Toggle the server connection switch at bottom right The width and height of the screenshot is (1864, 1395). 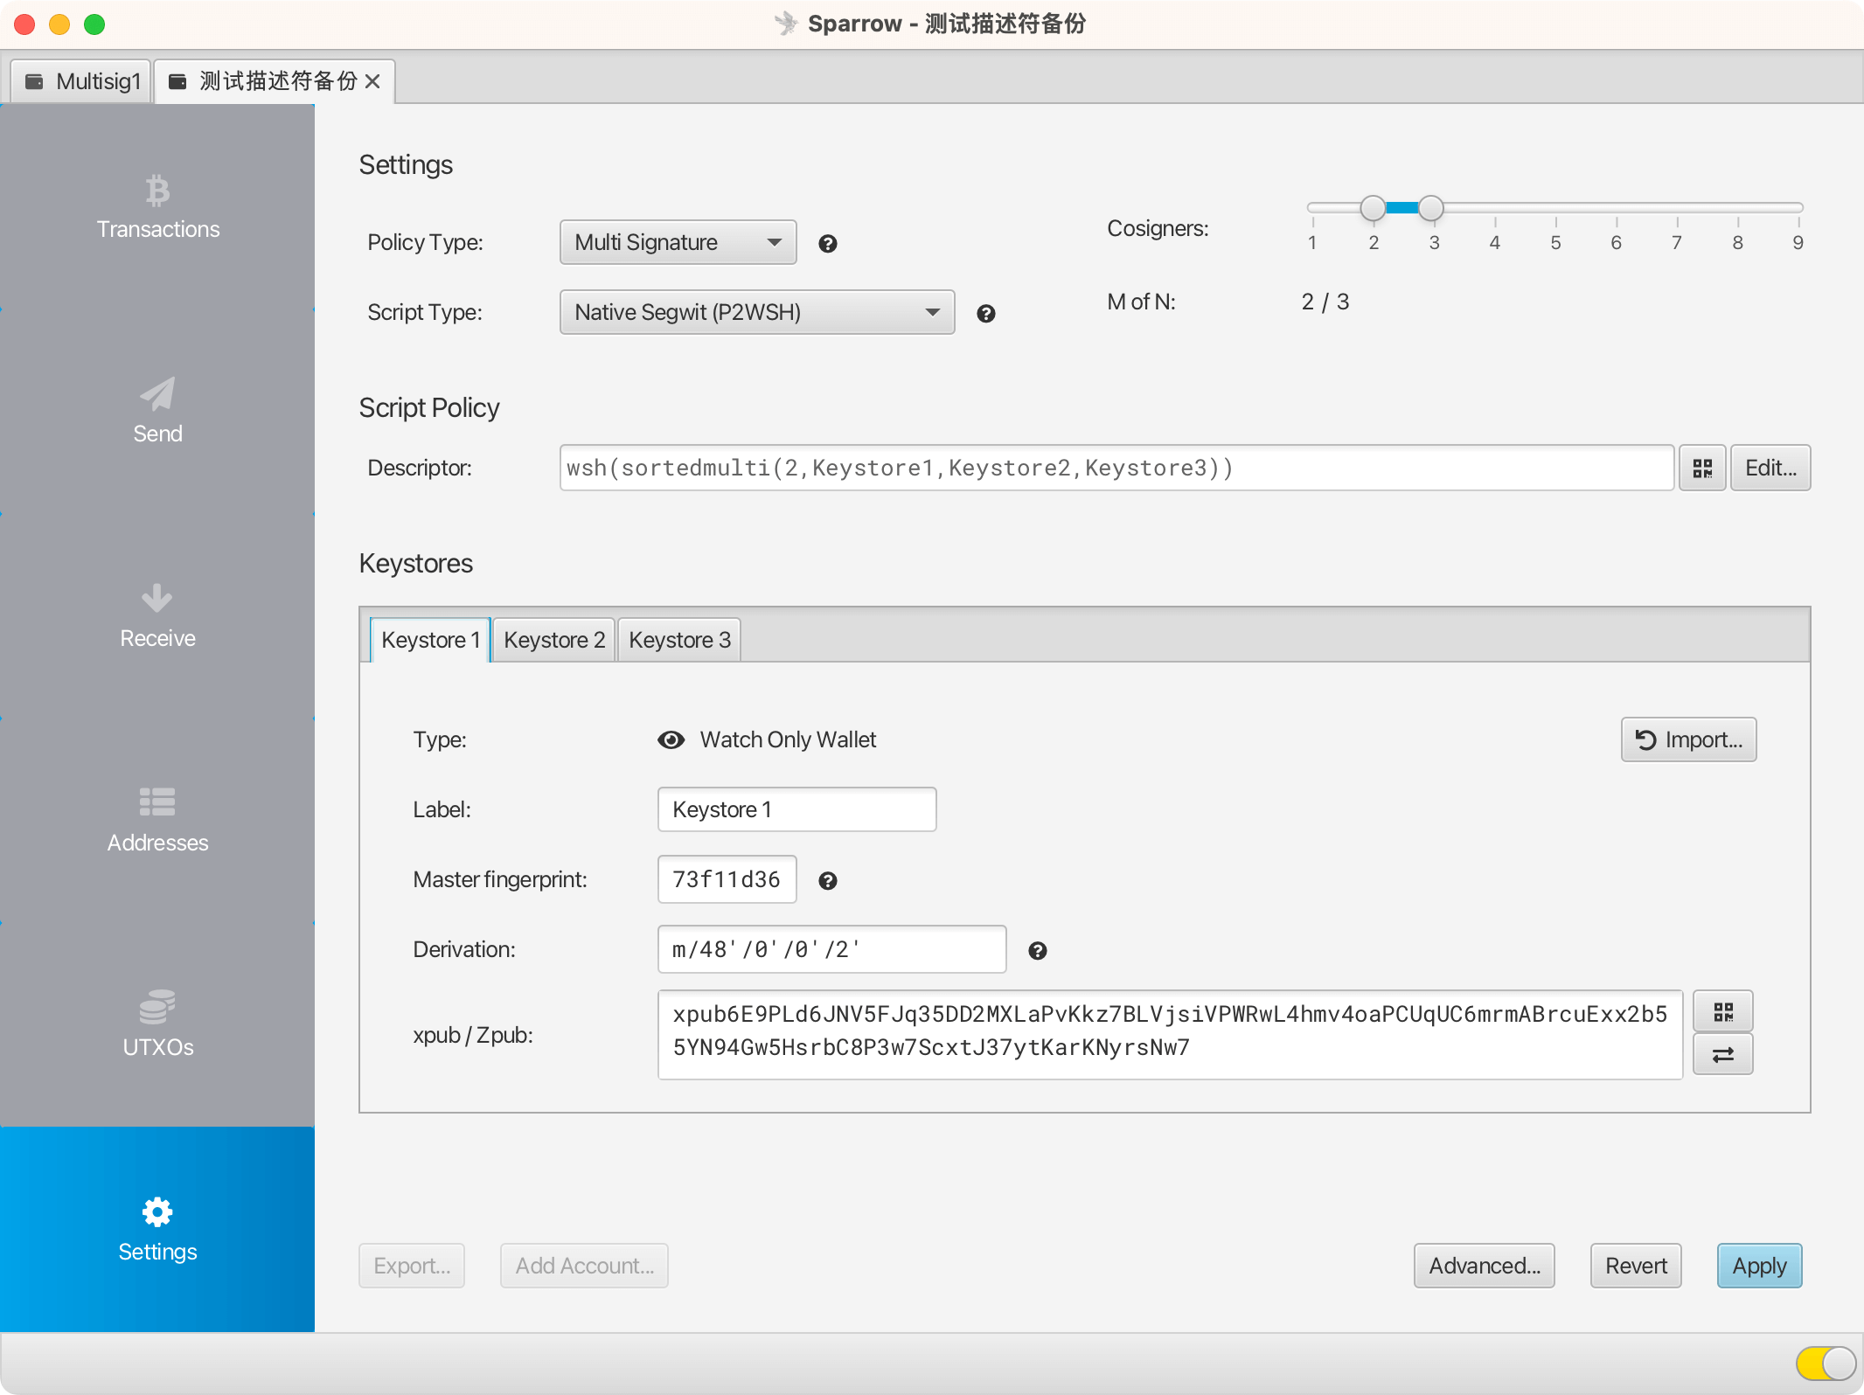pos(1826,1363)
